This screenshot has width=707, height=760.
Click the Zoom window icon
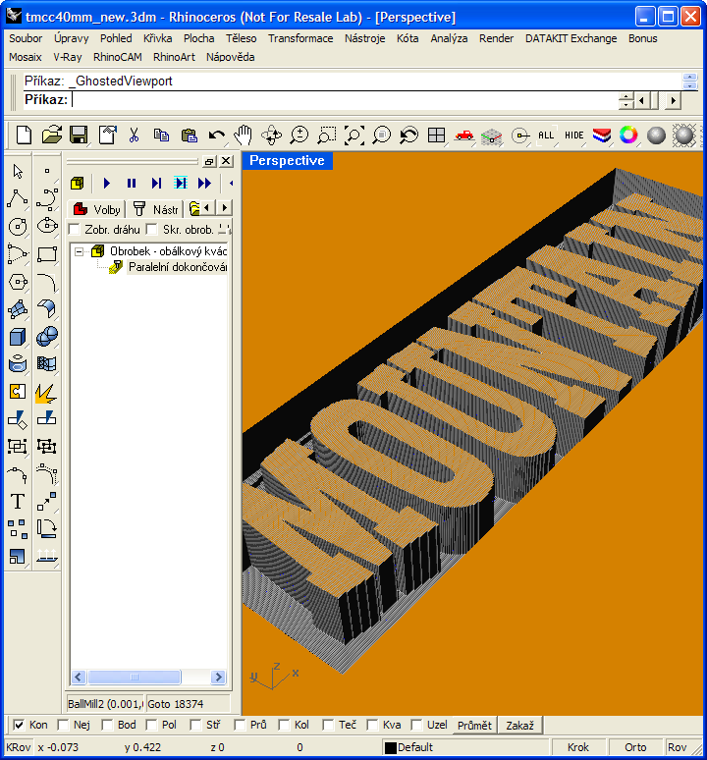[x=327, y=136]
